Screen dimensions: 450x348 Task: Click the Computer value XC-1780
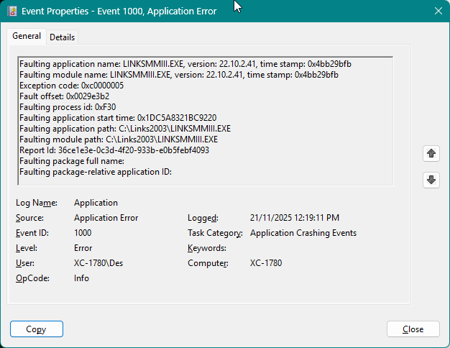click(x=266, y=263)
